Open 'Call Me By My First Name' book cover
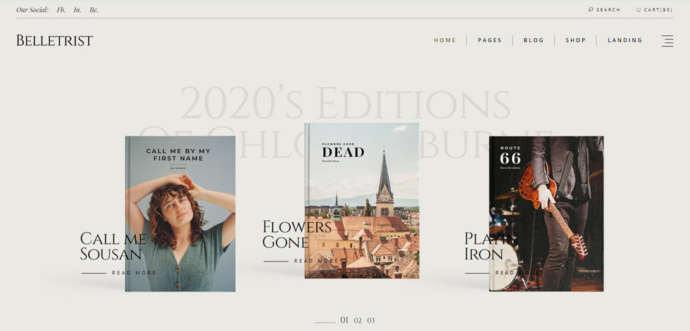Viewport: 690px width, 331px height. (180, 214)
